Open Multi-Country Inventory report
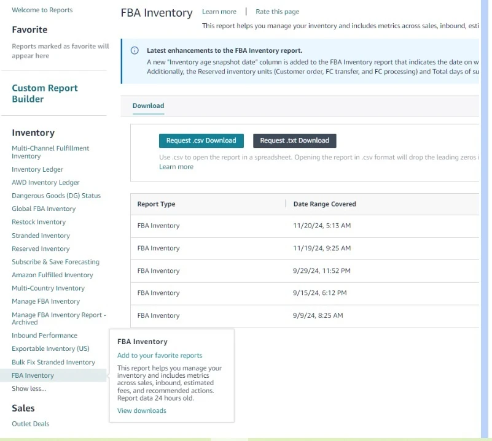The image size is (492, 441). (x=48, y=288)
